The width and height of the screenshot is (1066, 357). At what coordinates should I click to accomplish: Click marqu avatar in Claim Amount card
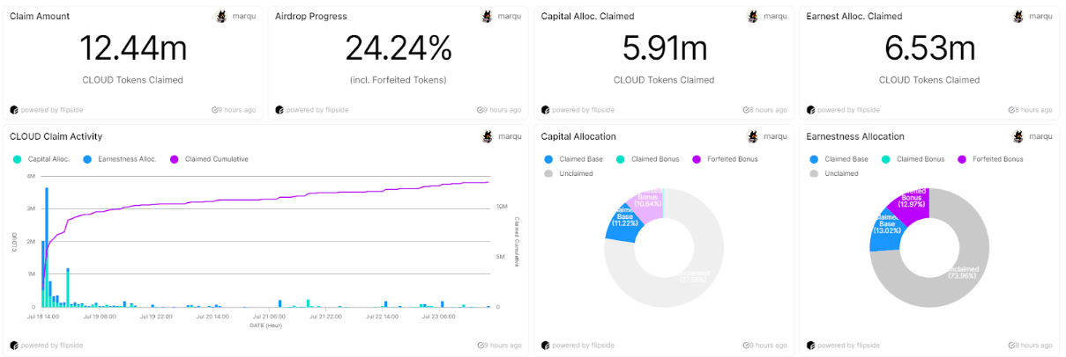click(x=221, y=16)
